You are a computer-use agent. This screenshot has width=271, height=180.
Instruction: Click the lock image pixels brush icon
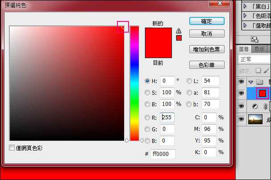[267, 71]
